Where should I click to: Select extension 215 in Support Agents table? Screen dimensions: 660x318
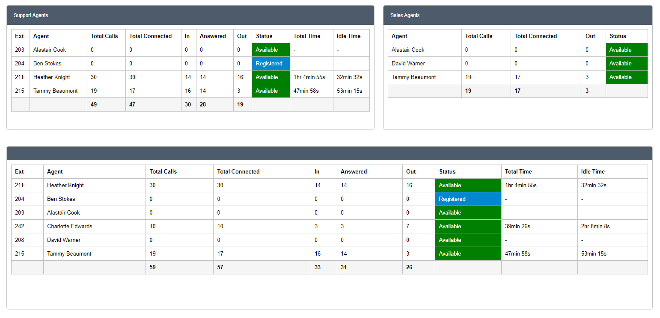[x=20, y=91]
